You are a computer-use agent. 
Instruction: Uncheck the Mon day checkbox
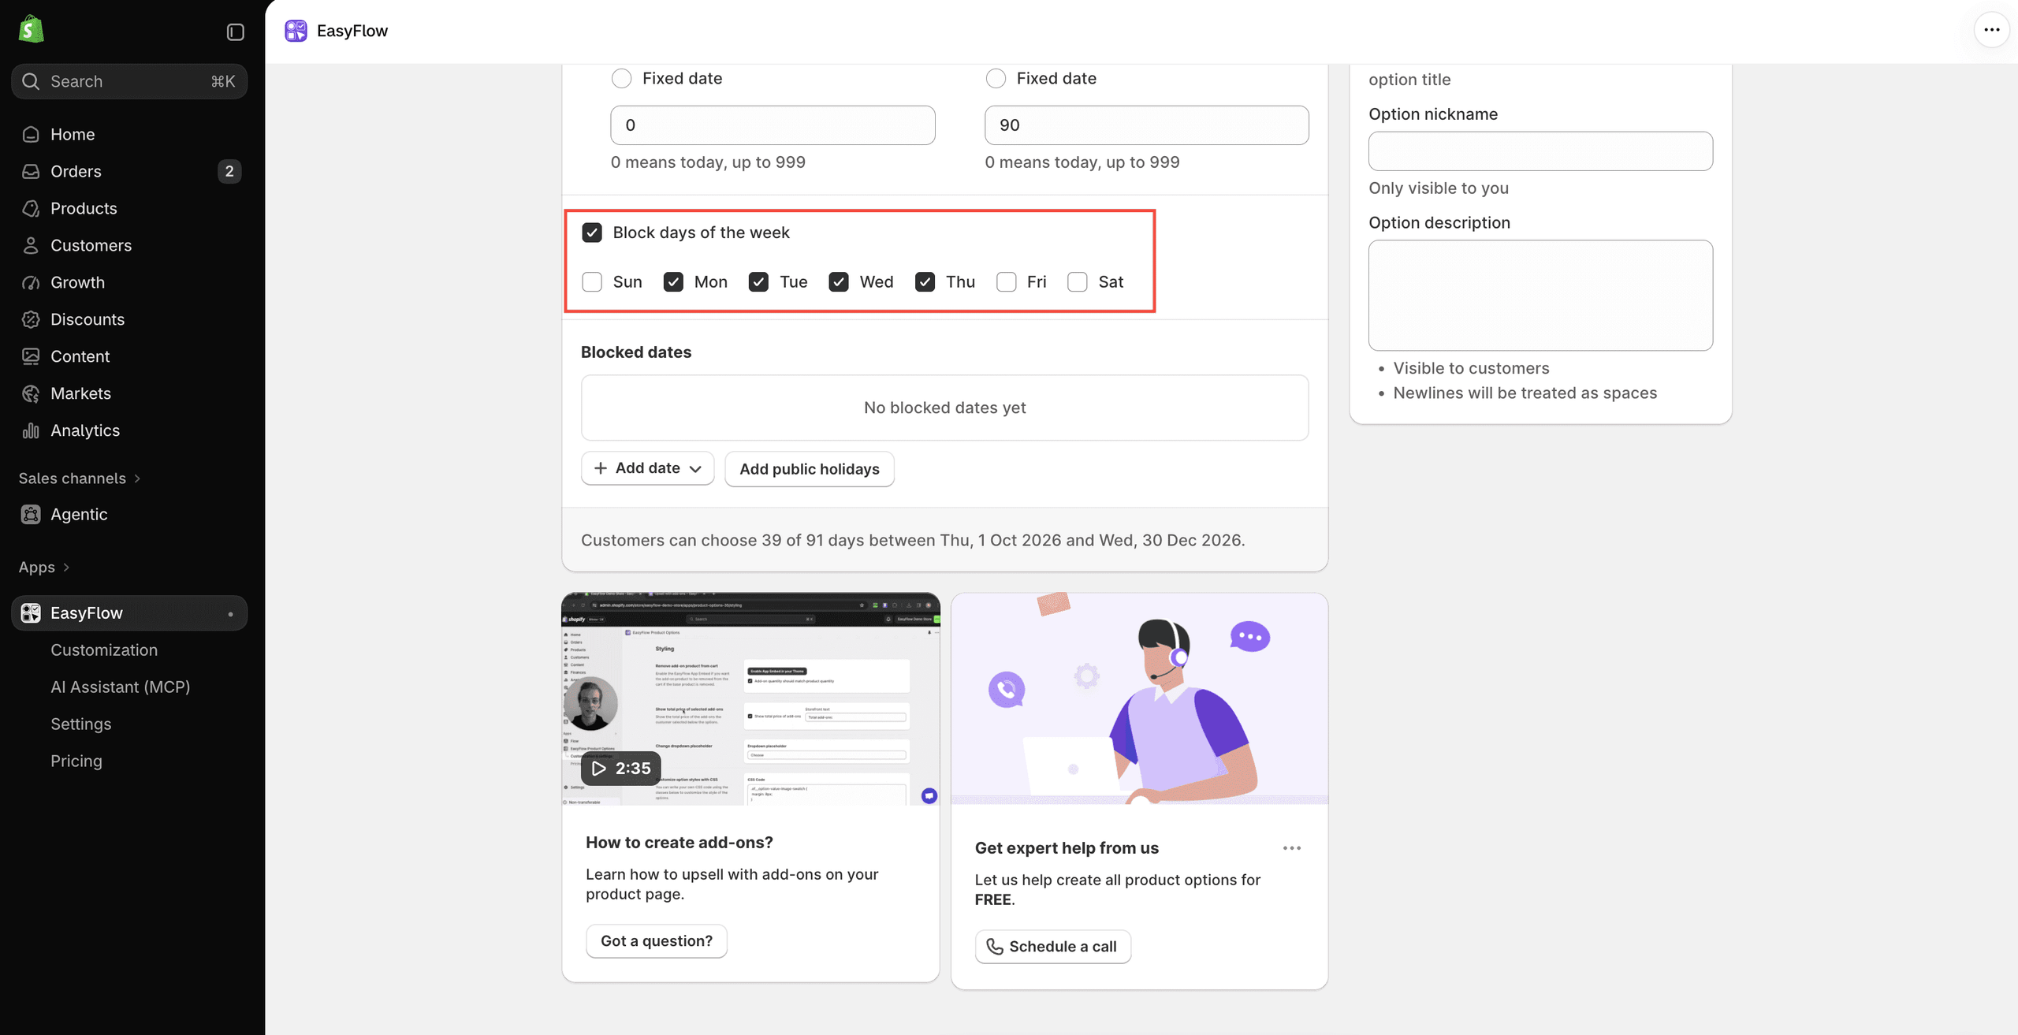click(x=673, y=282)
